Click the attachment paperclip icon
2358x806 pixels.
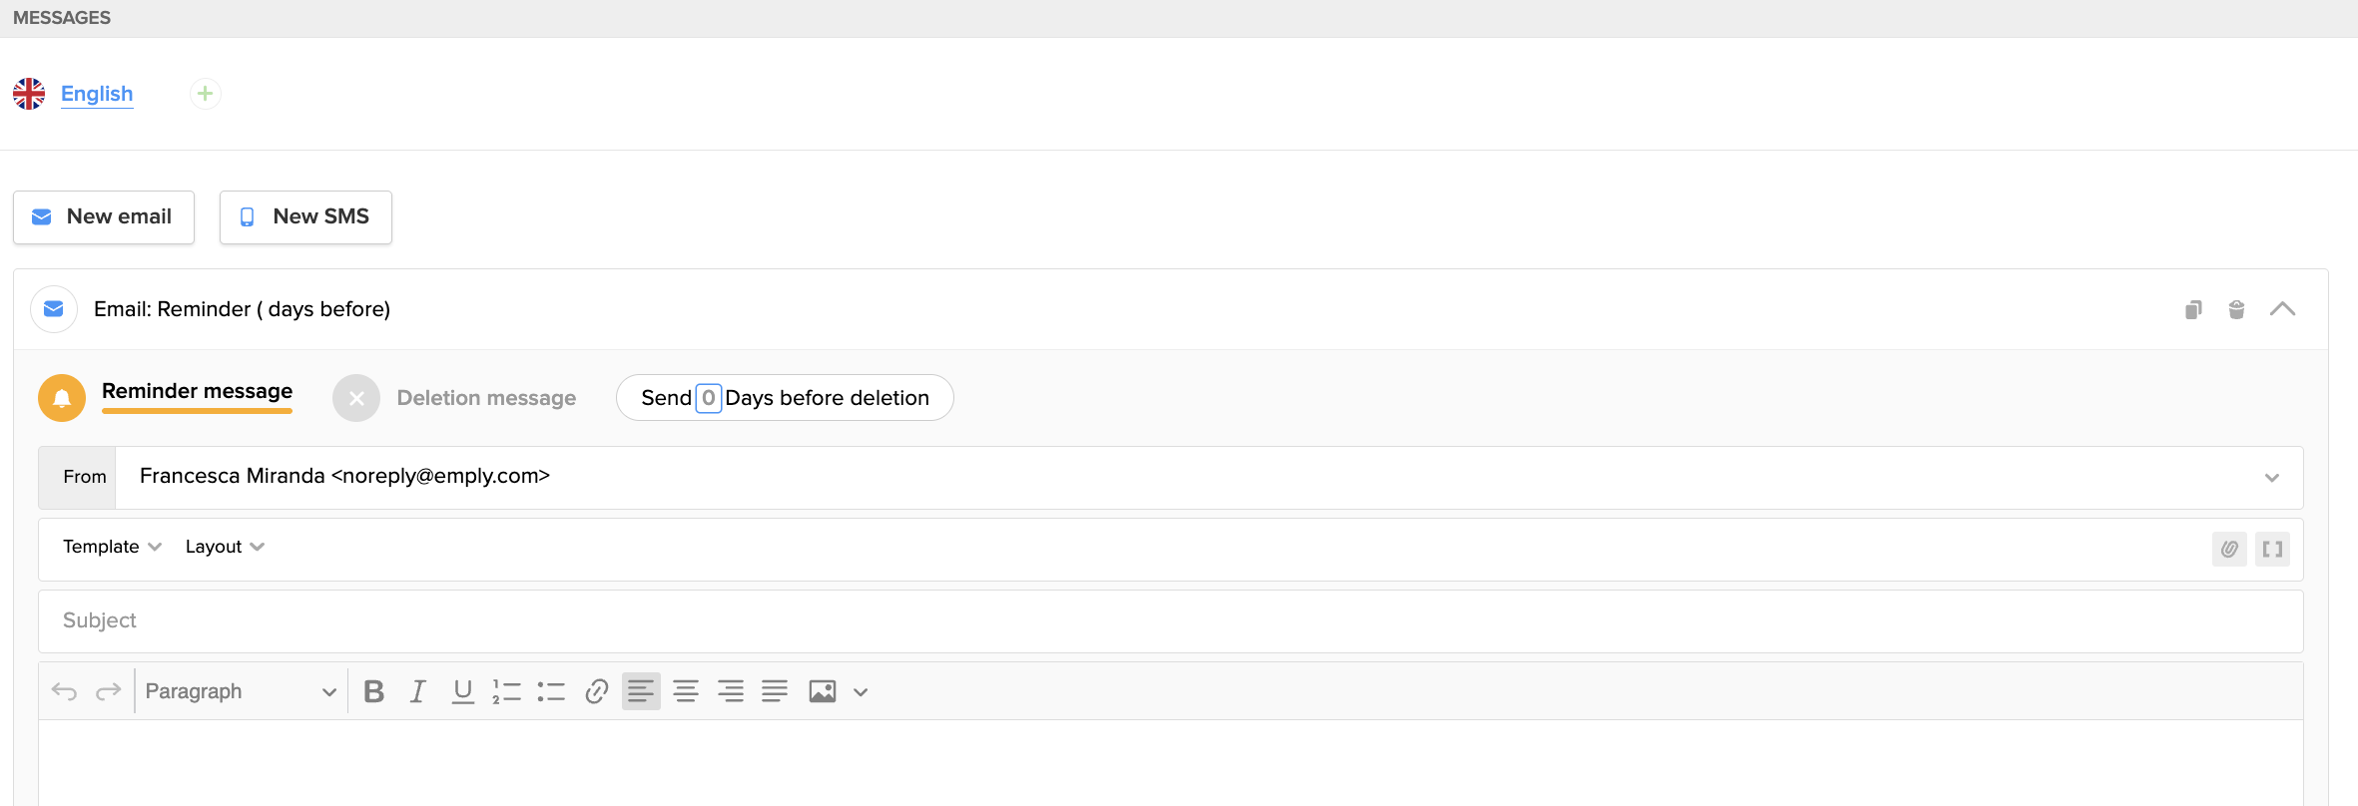click(2229, 549)
